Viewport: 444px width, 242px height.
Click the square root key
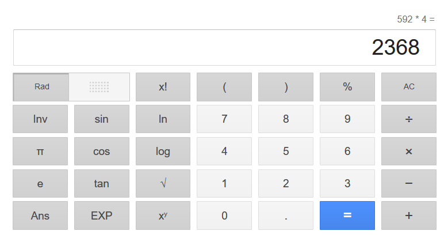click(163, 184)
